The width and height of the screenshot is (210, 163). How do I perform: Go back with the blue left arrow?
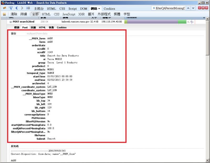(x=17, y=8)
